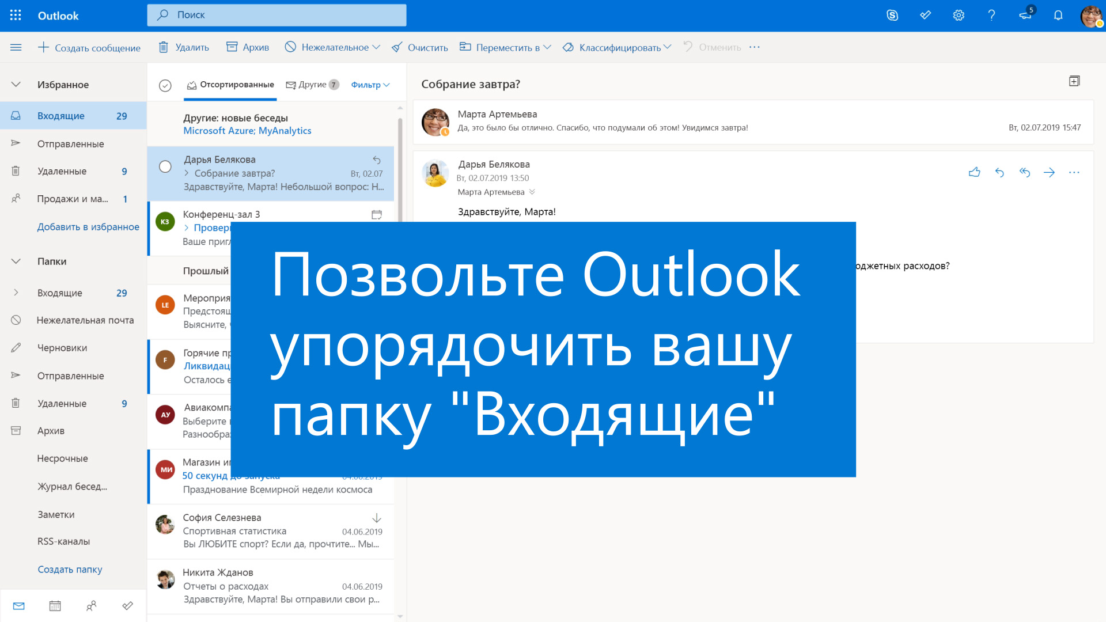Like Дарья Белякова's message

[x=975, y=172]
